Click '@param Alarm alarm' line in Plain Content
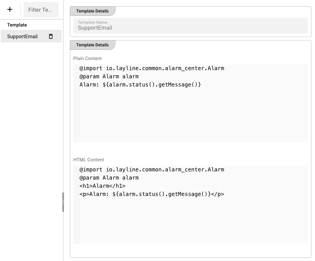The image size is (315, 261). [109, 76]
